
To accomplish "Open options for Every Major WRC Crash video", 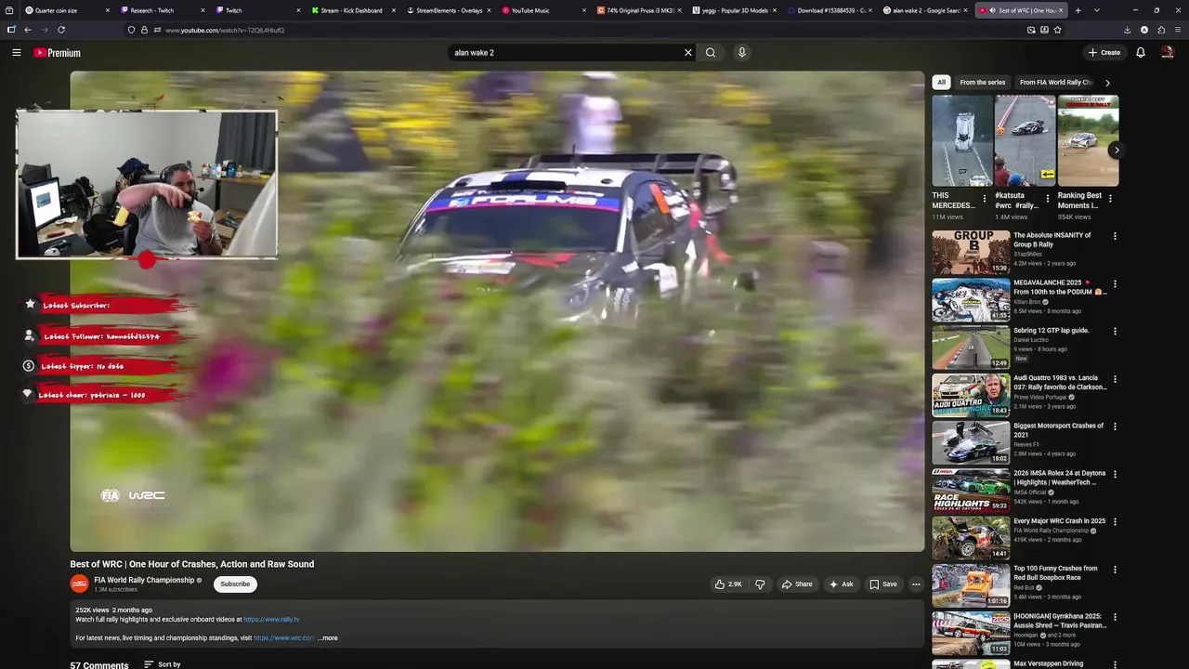I will 1115,521.
